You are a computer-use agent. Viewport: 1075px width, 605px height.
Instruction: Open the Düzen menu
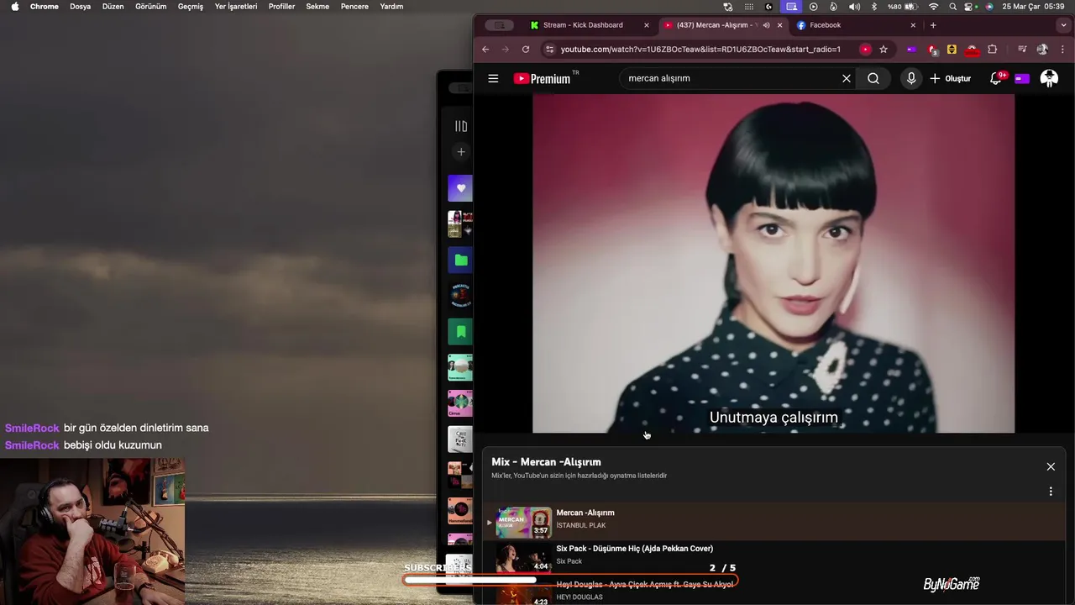pyautogui.click(x=113, y=6)
